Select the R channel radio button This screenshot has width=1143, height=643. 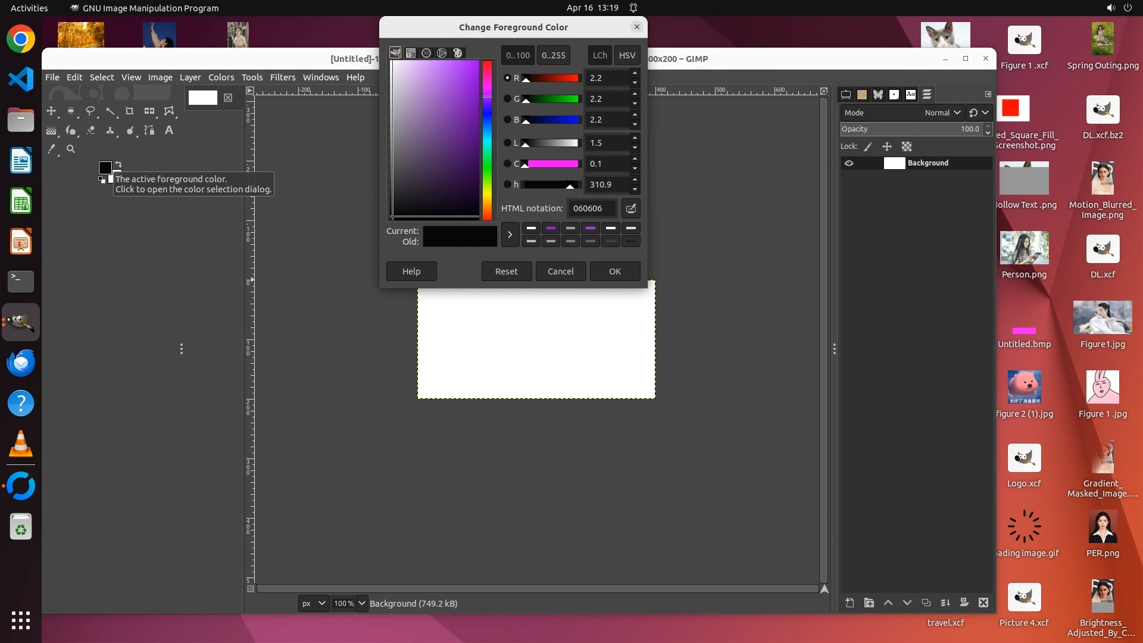tap(507, 78)
